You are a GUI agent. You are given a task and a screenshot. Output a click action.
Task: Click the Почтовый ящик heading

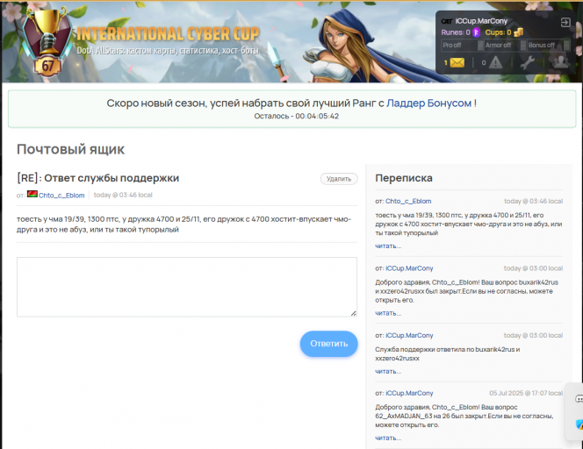coord(70,149)
